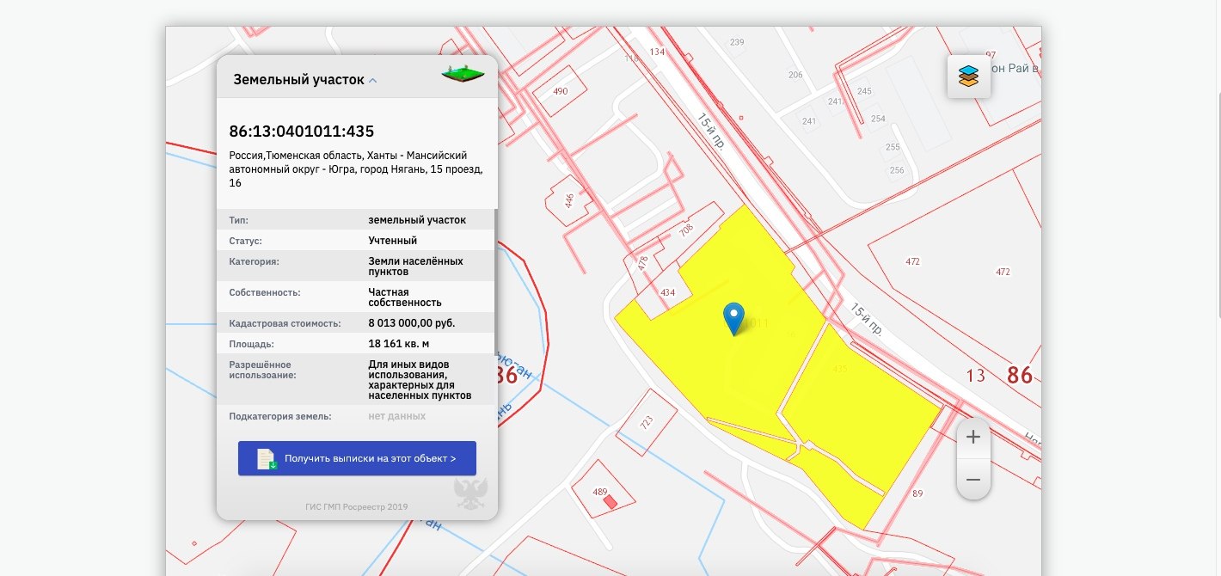Click building 245 on the map
This screenshot has height=576, width=1221.
click(864, 91)
